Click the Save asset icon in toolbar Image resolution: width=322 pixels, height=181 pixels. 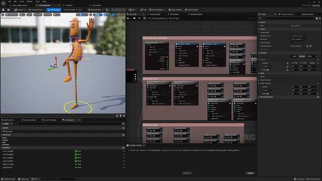pyautogui.click(x=4, y=10)
